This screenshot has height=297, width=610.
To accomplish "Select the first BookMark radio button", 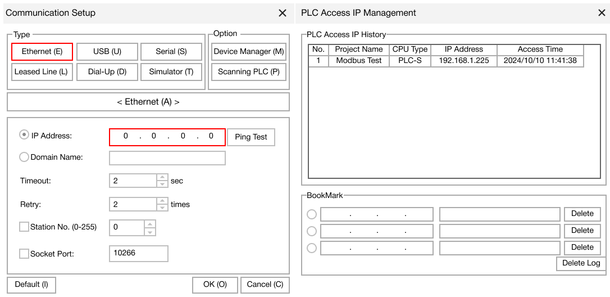I will pos(312,214).
